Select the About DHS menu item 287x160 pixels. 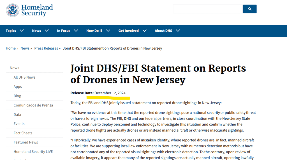click(163, 31)
